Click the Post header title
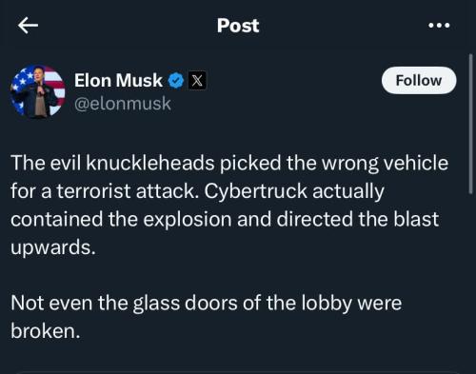476x374 pixels. coord(238,26)
